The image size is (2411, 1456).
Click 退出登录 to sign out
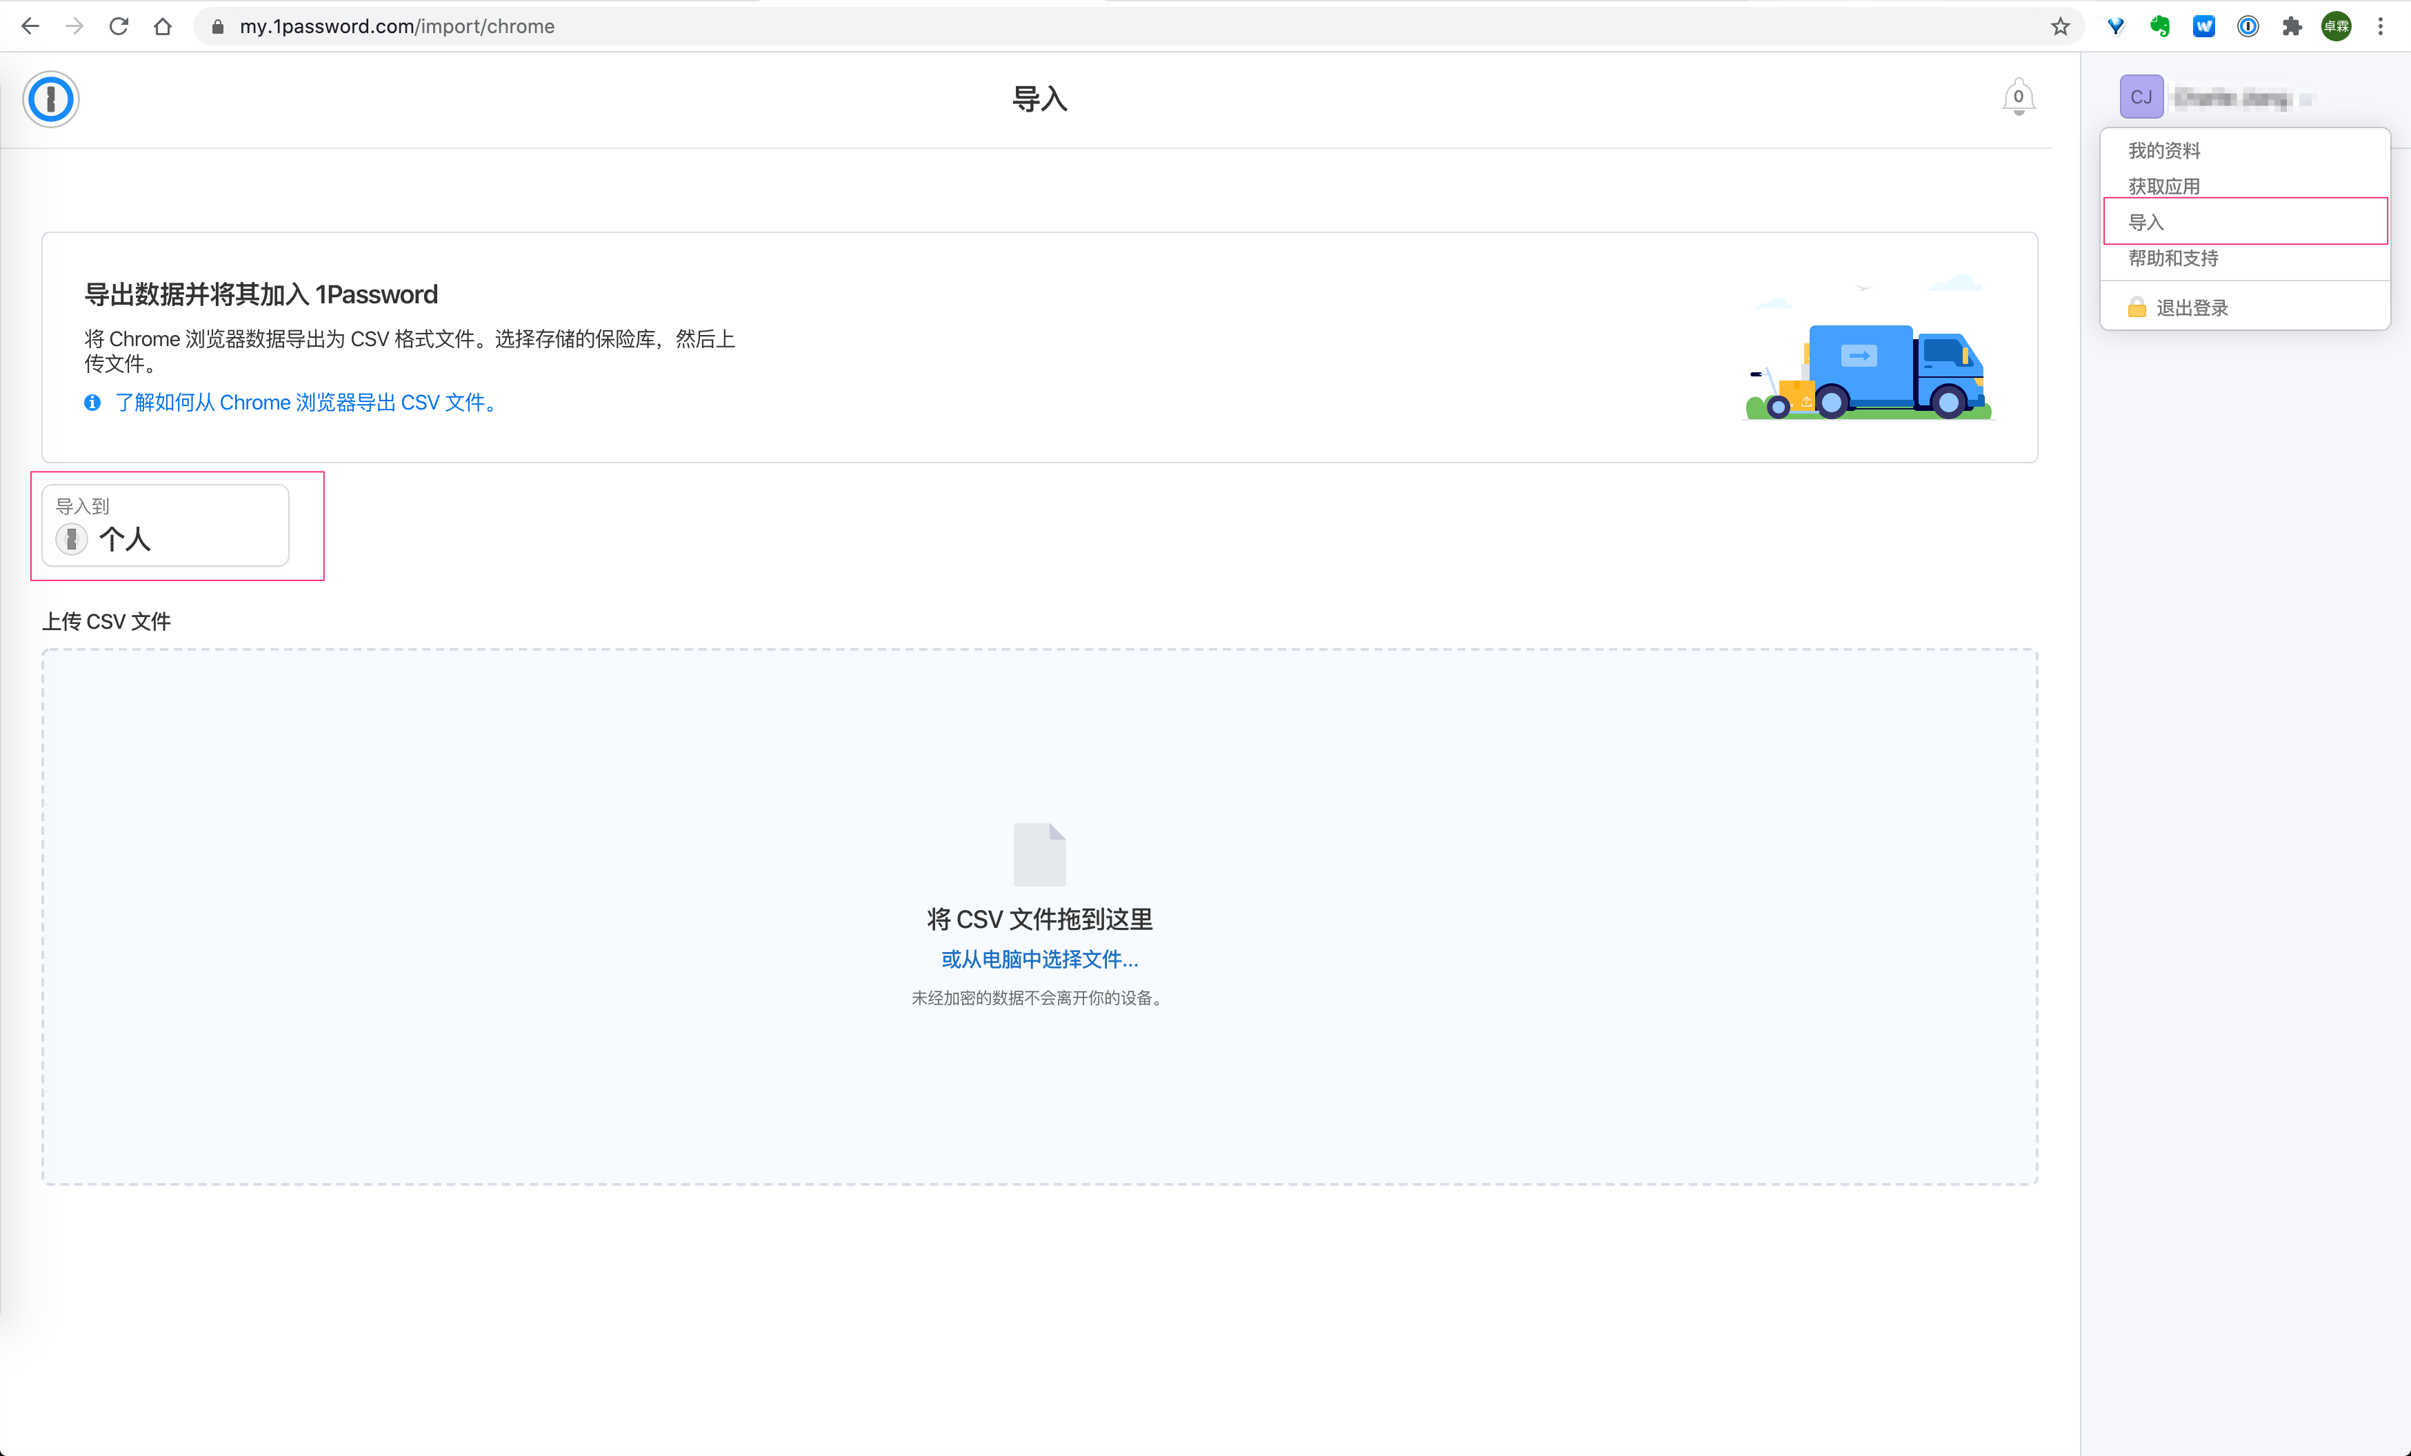click(x=2193, y=308)
